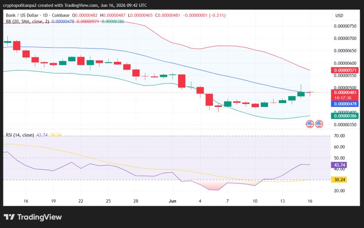Click the 'Bonk / US Dollar · 1D · Coinbase' title
364x228 pixels.
(x=37, y=15)
